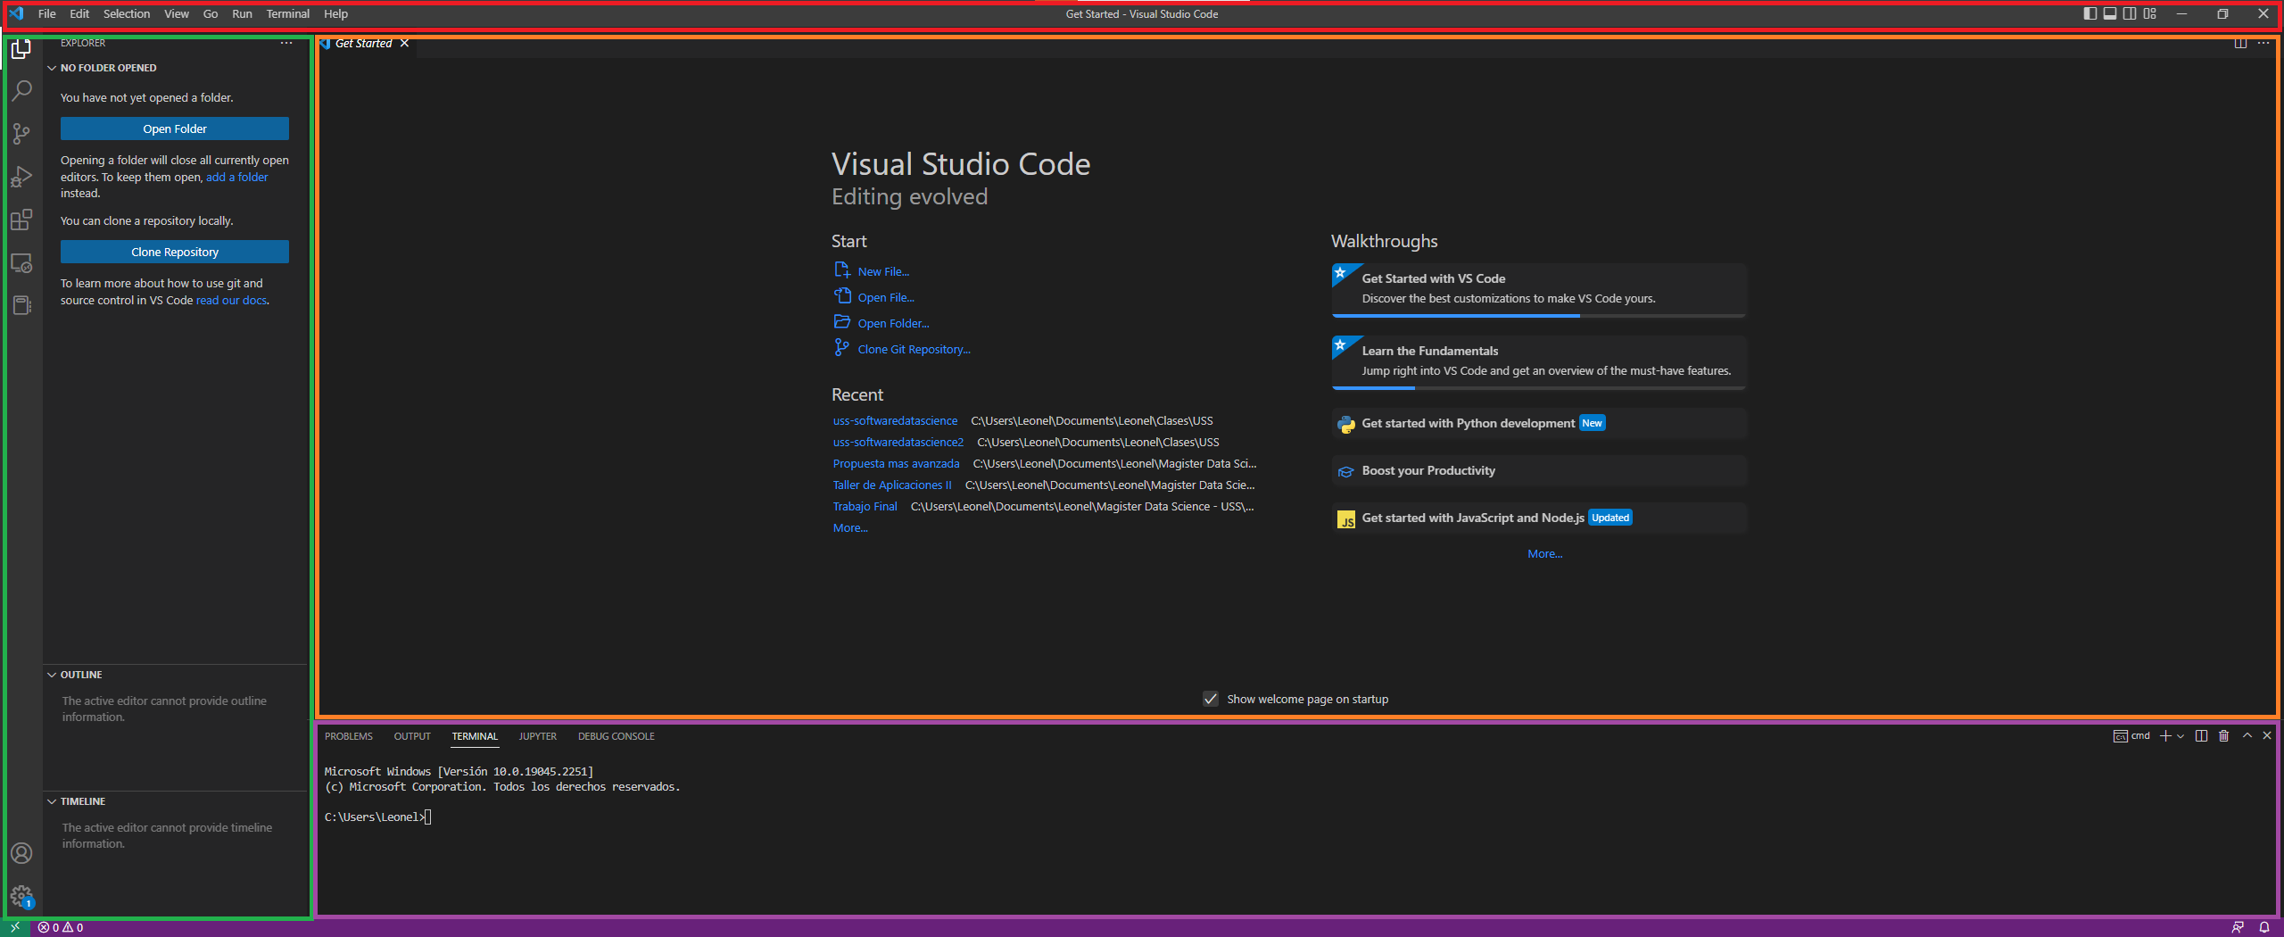Open the Terminal menu in menu bar

tap(287, 13)
